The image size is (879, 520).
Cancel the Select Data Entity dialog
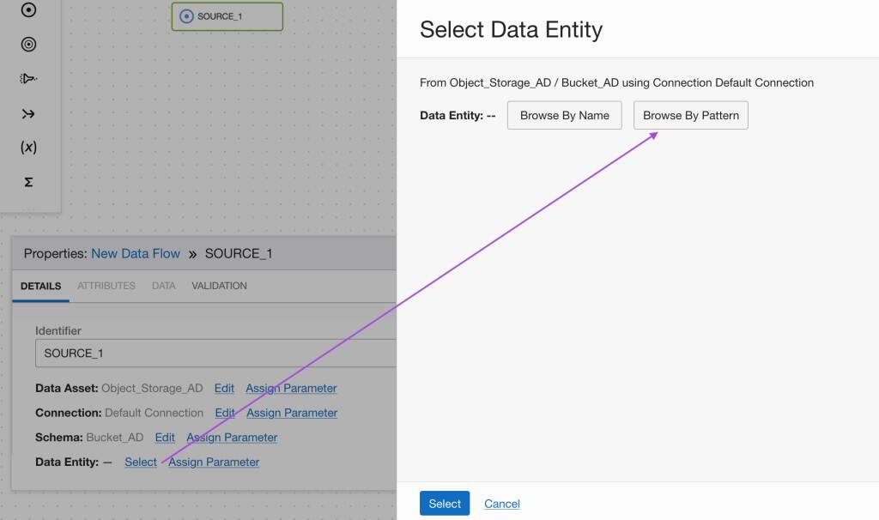coord(501,504)
